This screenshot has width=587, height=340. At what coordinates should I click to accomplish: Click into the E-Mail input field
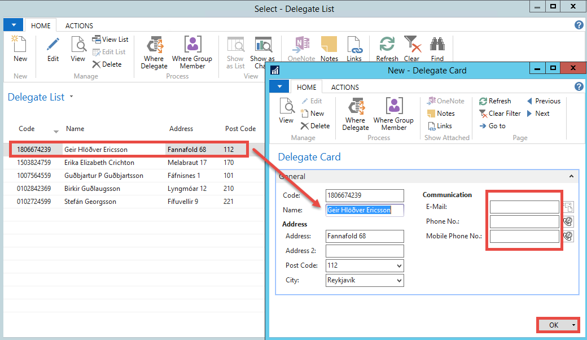[x=524, y=207]
